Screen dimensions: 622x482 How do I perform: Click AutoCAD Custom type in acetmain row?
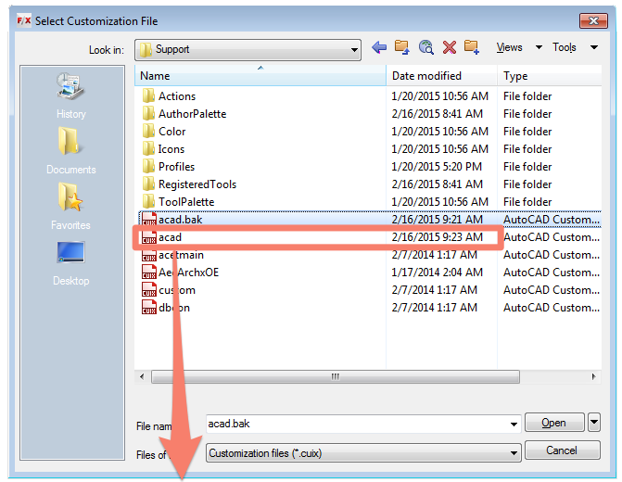(552, 255)
